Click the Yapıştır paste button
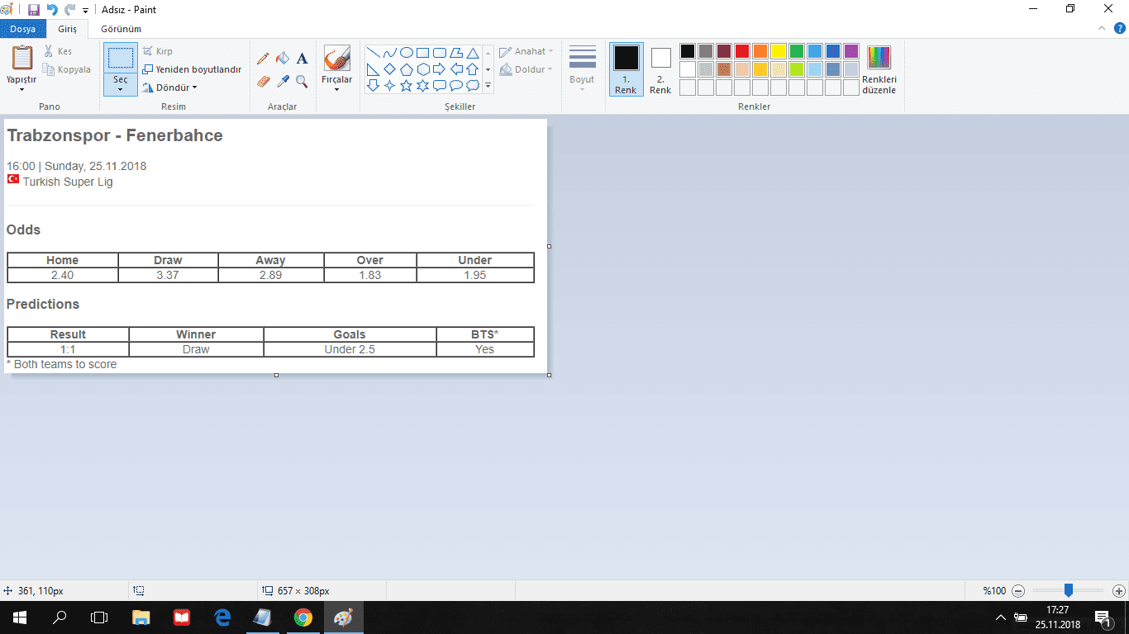Viewport: 1129px width, 634px height. 22,64
